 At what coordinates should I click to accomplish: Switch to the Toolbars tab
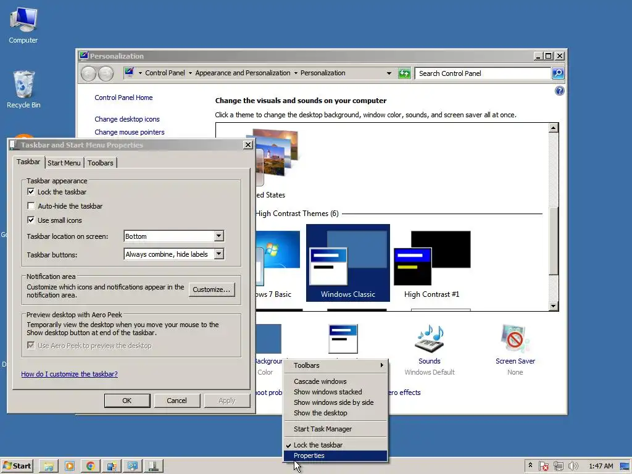(101, 163)
